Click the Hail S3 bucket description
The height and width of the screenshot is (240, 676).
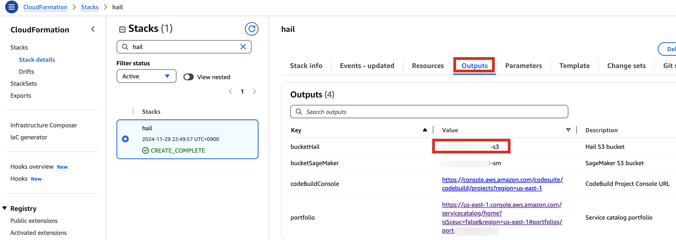point(605,147)
